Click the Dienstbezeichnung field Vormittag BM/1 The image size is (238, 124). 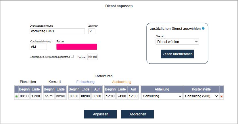coord(57,31)
